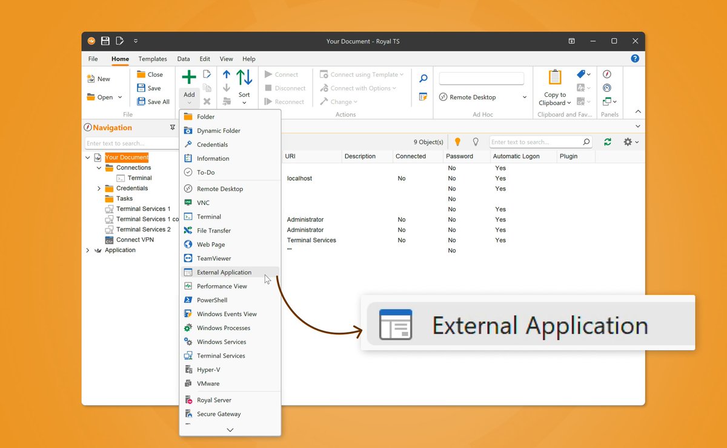Click the blue Help question mark icon
Screen dimensions: 727x448
click(635, 59)
